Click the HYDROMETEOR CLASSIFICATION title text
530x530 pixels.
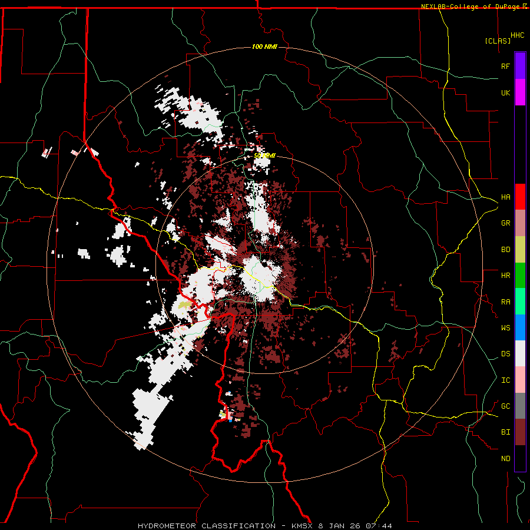point(207,526)
